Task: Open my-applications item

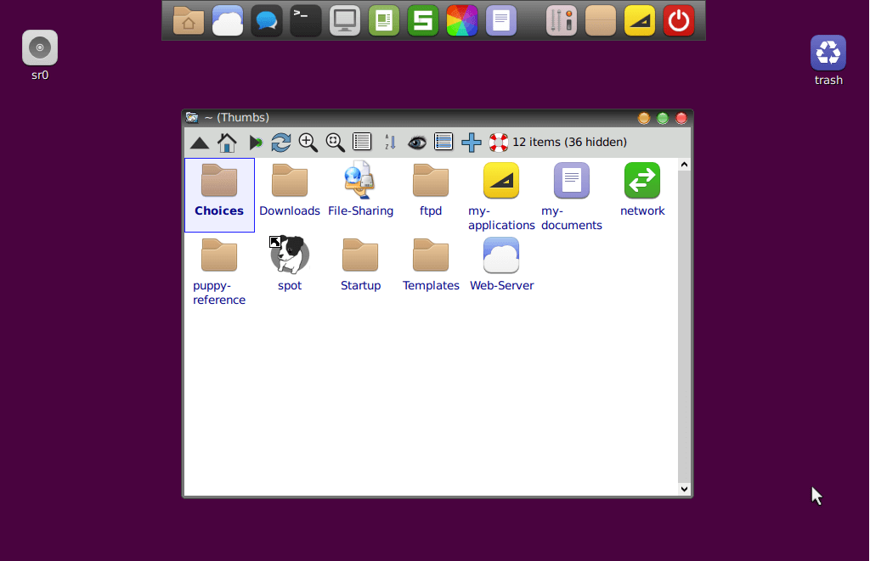Action: tap(501, 197)
